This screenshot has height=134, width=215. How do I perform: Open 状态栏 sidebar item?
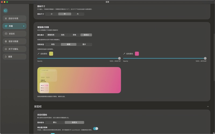[15, 34]
